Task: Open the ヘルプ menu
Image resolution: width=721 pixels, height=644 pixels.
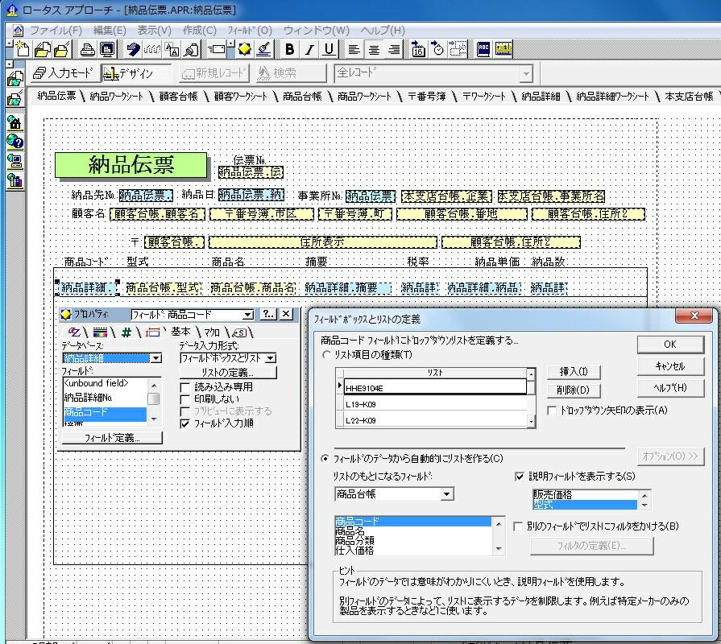Action: coord(383,31)
